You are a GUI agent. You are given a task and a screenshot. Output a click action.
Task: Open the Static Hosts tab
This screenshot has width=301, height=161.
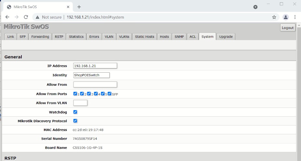tap(144, 37)
